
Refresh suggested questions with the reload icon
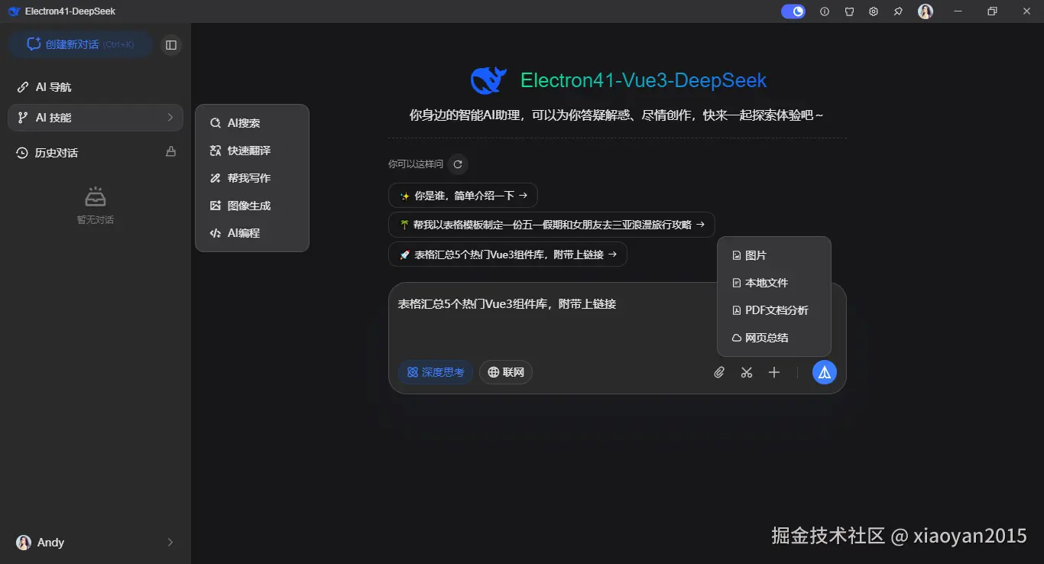coord(457,164)
